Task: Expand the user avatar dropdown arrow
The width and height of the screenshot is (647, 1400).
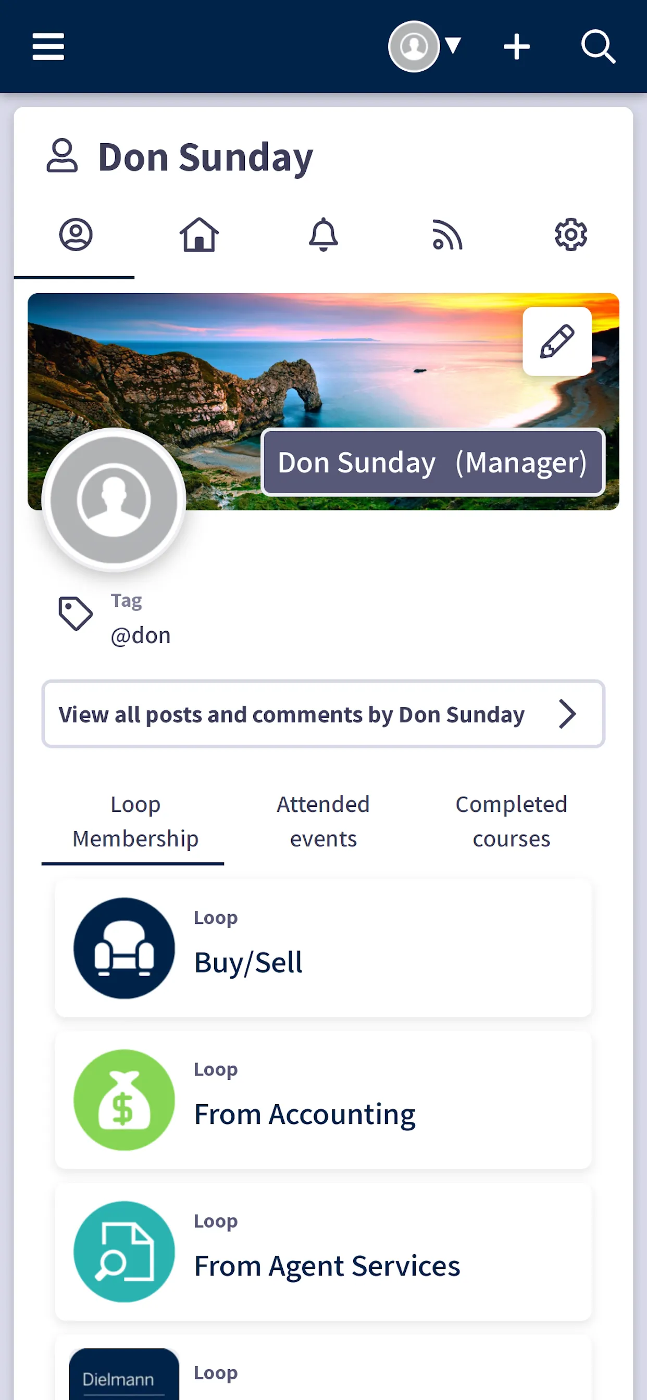Action: tap(453, 46)
